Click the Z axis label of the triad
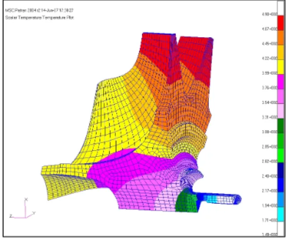This screenshot has width=287, height=238. (11, 216)
